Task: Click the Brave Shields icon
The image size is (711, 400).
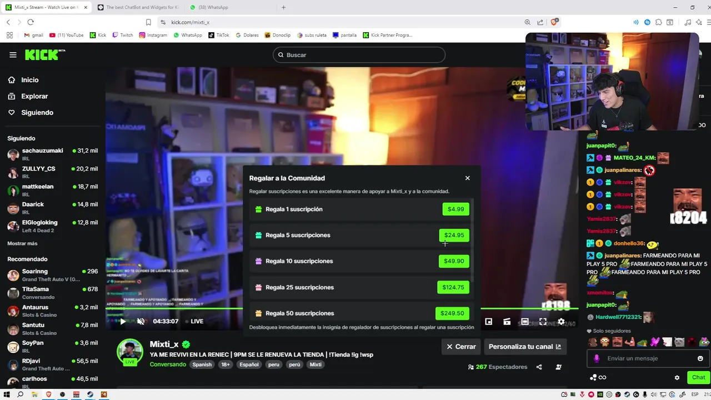Action: [x=554, y=22]
